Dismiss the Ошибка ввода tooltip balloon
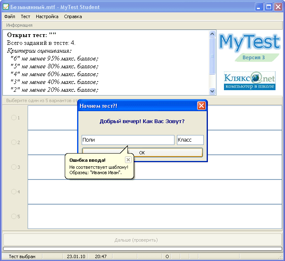285x261 pixels. point(128,160)
